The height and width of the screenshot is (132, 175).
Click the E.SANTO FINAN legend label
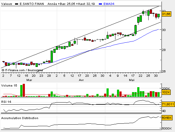coord(32,4)
